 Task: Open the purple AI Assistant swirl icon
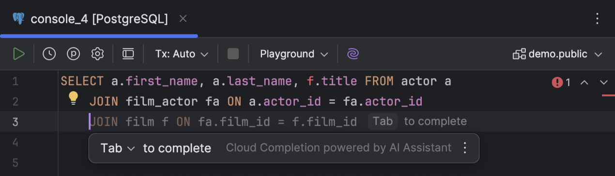[x=353, y=54]
